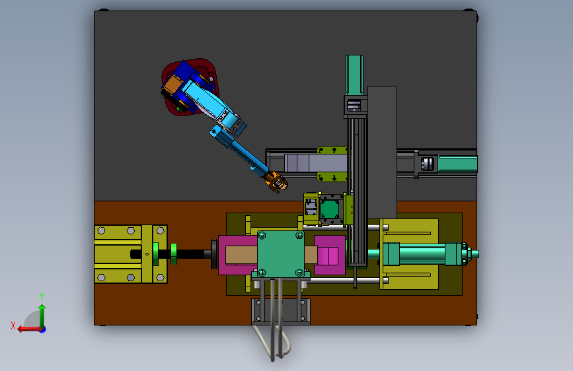This screenshot has width=573, height=371.
Task: Select the gray bracket at bottom center
Action: (281, 311)
